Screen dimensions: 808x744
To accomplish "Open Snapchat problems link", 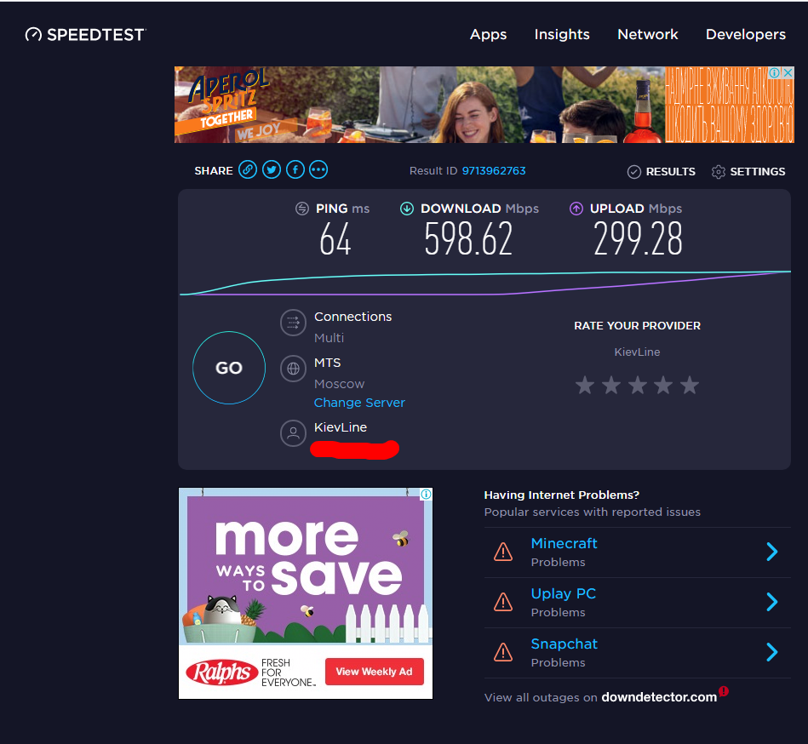I will click(564, 644).
